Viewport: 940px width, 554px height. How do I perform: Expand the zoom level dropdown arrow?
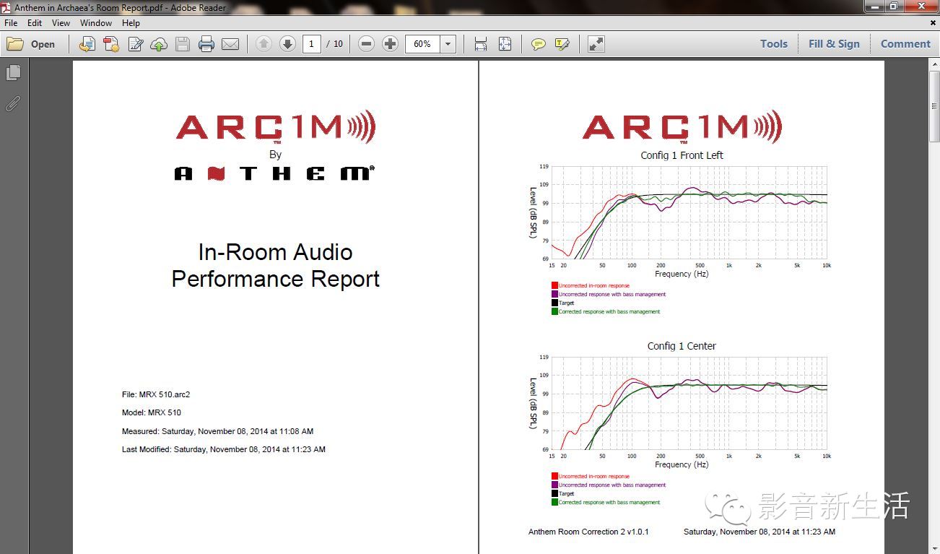pos(448,44)
